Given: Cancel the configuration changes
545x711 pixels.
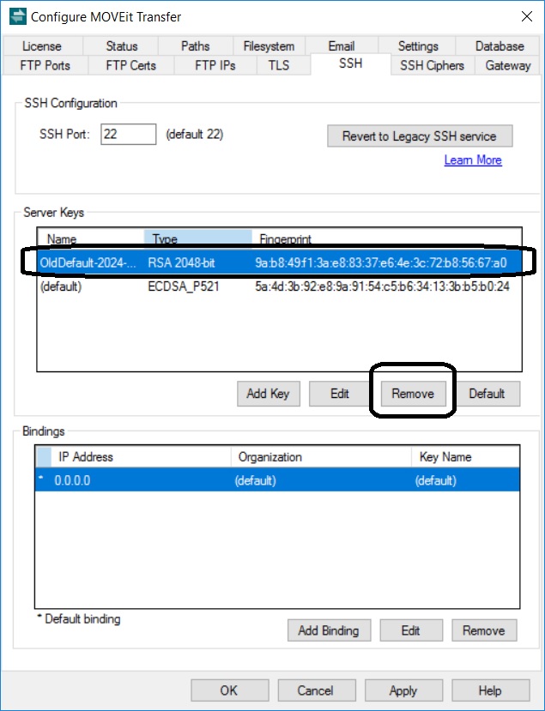Looking at the screenshot, I should click(315, 690).
